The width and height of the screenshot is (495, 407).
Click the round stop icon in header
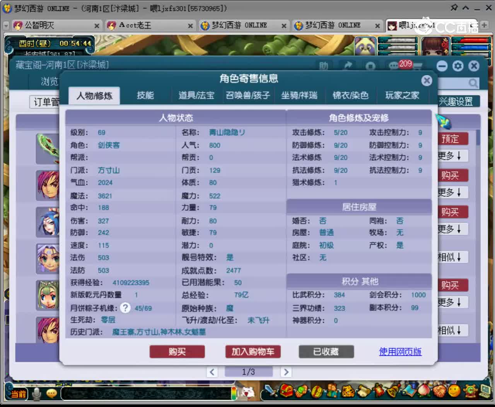coord(370,66)
